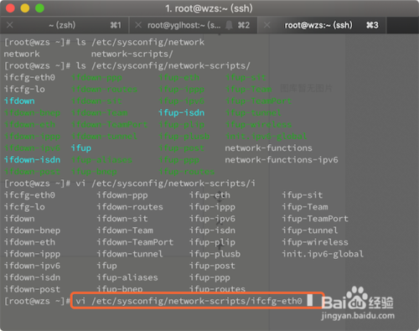Click the 'ls /etc/sysconfig/network' command line
This screenshot has height=331, width=419.
point(104,42)
